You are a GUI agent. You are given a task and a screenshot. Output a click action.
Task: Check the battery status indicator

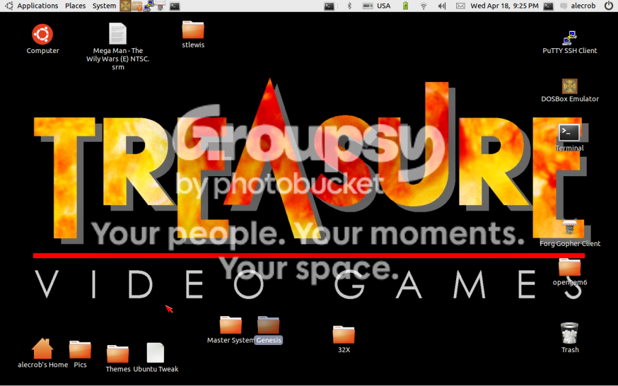[x=405, y=6]
